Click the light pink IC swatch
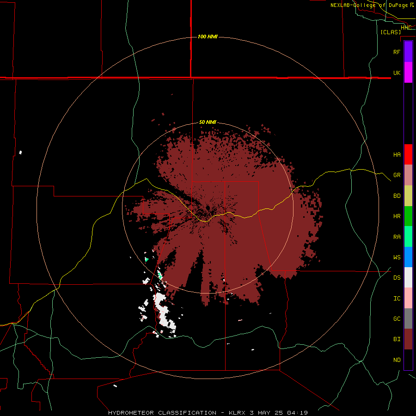 [x=408, y=298]
